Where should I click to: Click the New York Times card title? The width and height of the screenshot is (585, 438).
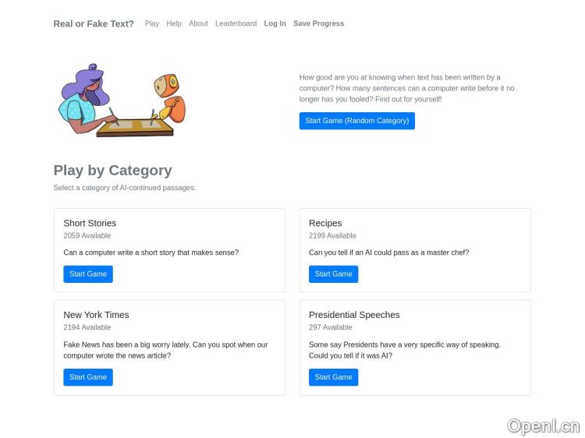tap(96, 315)
